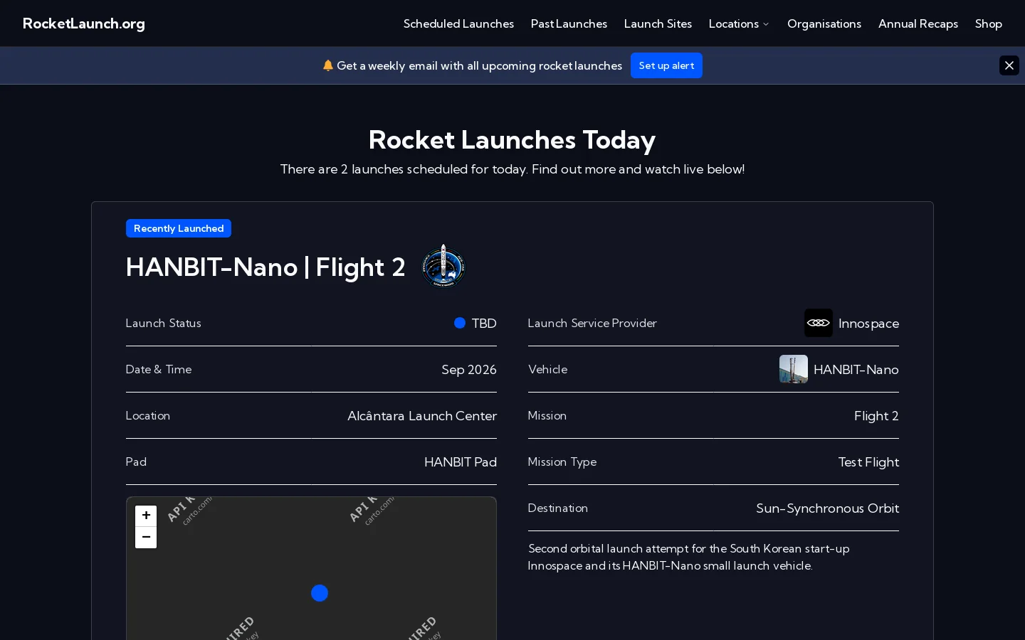This screenshot has width=1025, height=640.
Task: Go to Scheduled Launches page
Action: pos(458,23)
